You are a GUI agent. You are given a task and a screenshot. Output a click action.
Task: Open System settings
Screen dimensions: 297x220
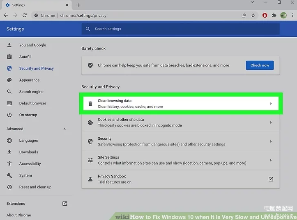pyautogui.click(x=25, y=175)
